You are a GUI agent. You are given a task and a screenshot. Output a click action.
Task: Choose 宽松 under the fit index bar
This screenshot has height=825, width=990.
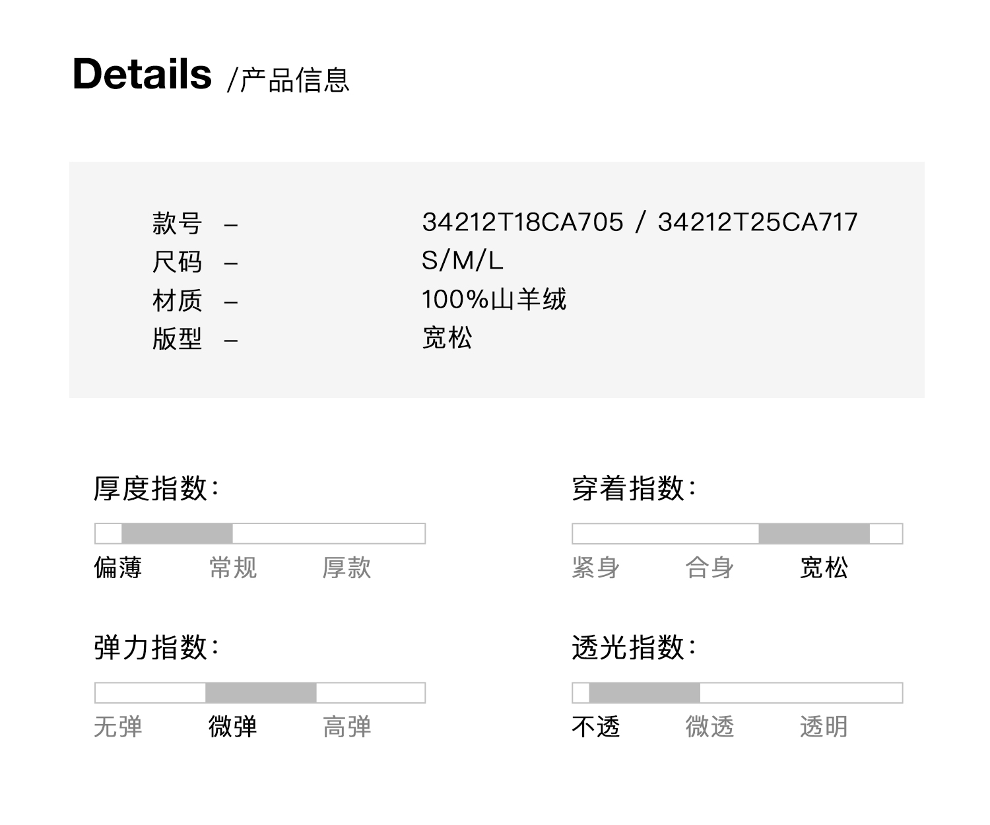click(824, 568)
